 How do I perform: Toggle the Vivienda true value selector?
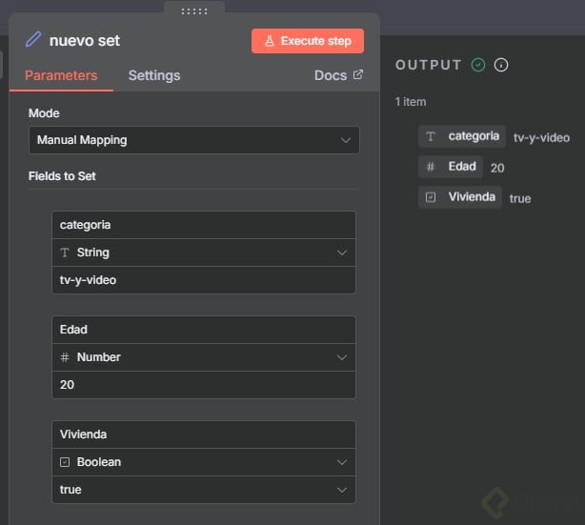tap(204, 490)
